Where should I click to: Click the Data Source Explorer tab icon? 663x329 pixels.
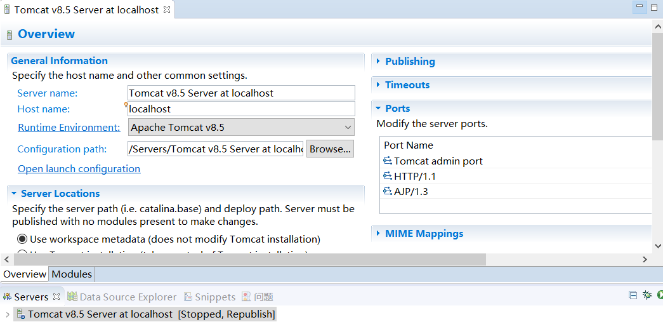[72, 297]
